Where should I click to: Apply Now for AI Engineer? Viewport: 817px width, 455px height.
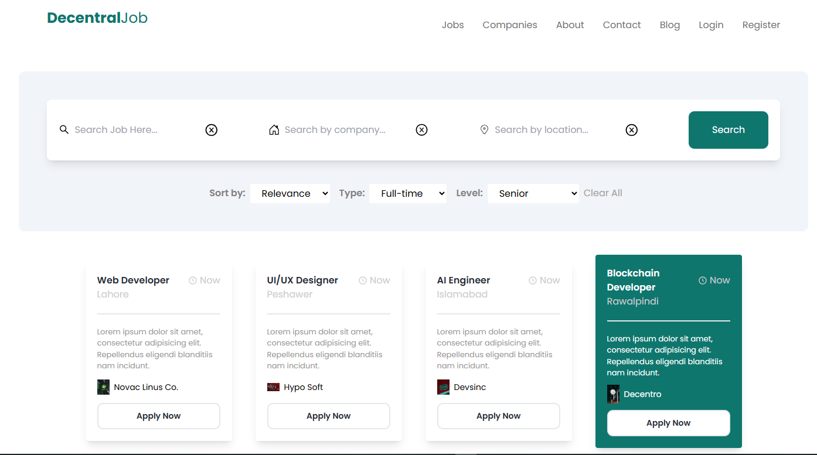point(499,416)
